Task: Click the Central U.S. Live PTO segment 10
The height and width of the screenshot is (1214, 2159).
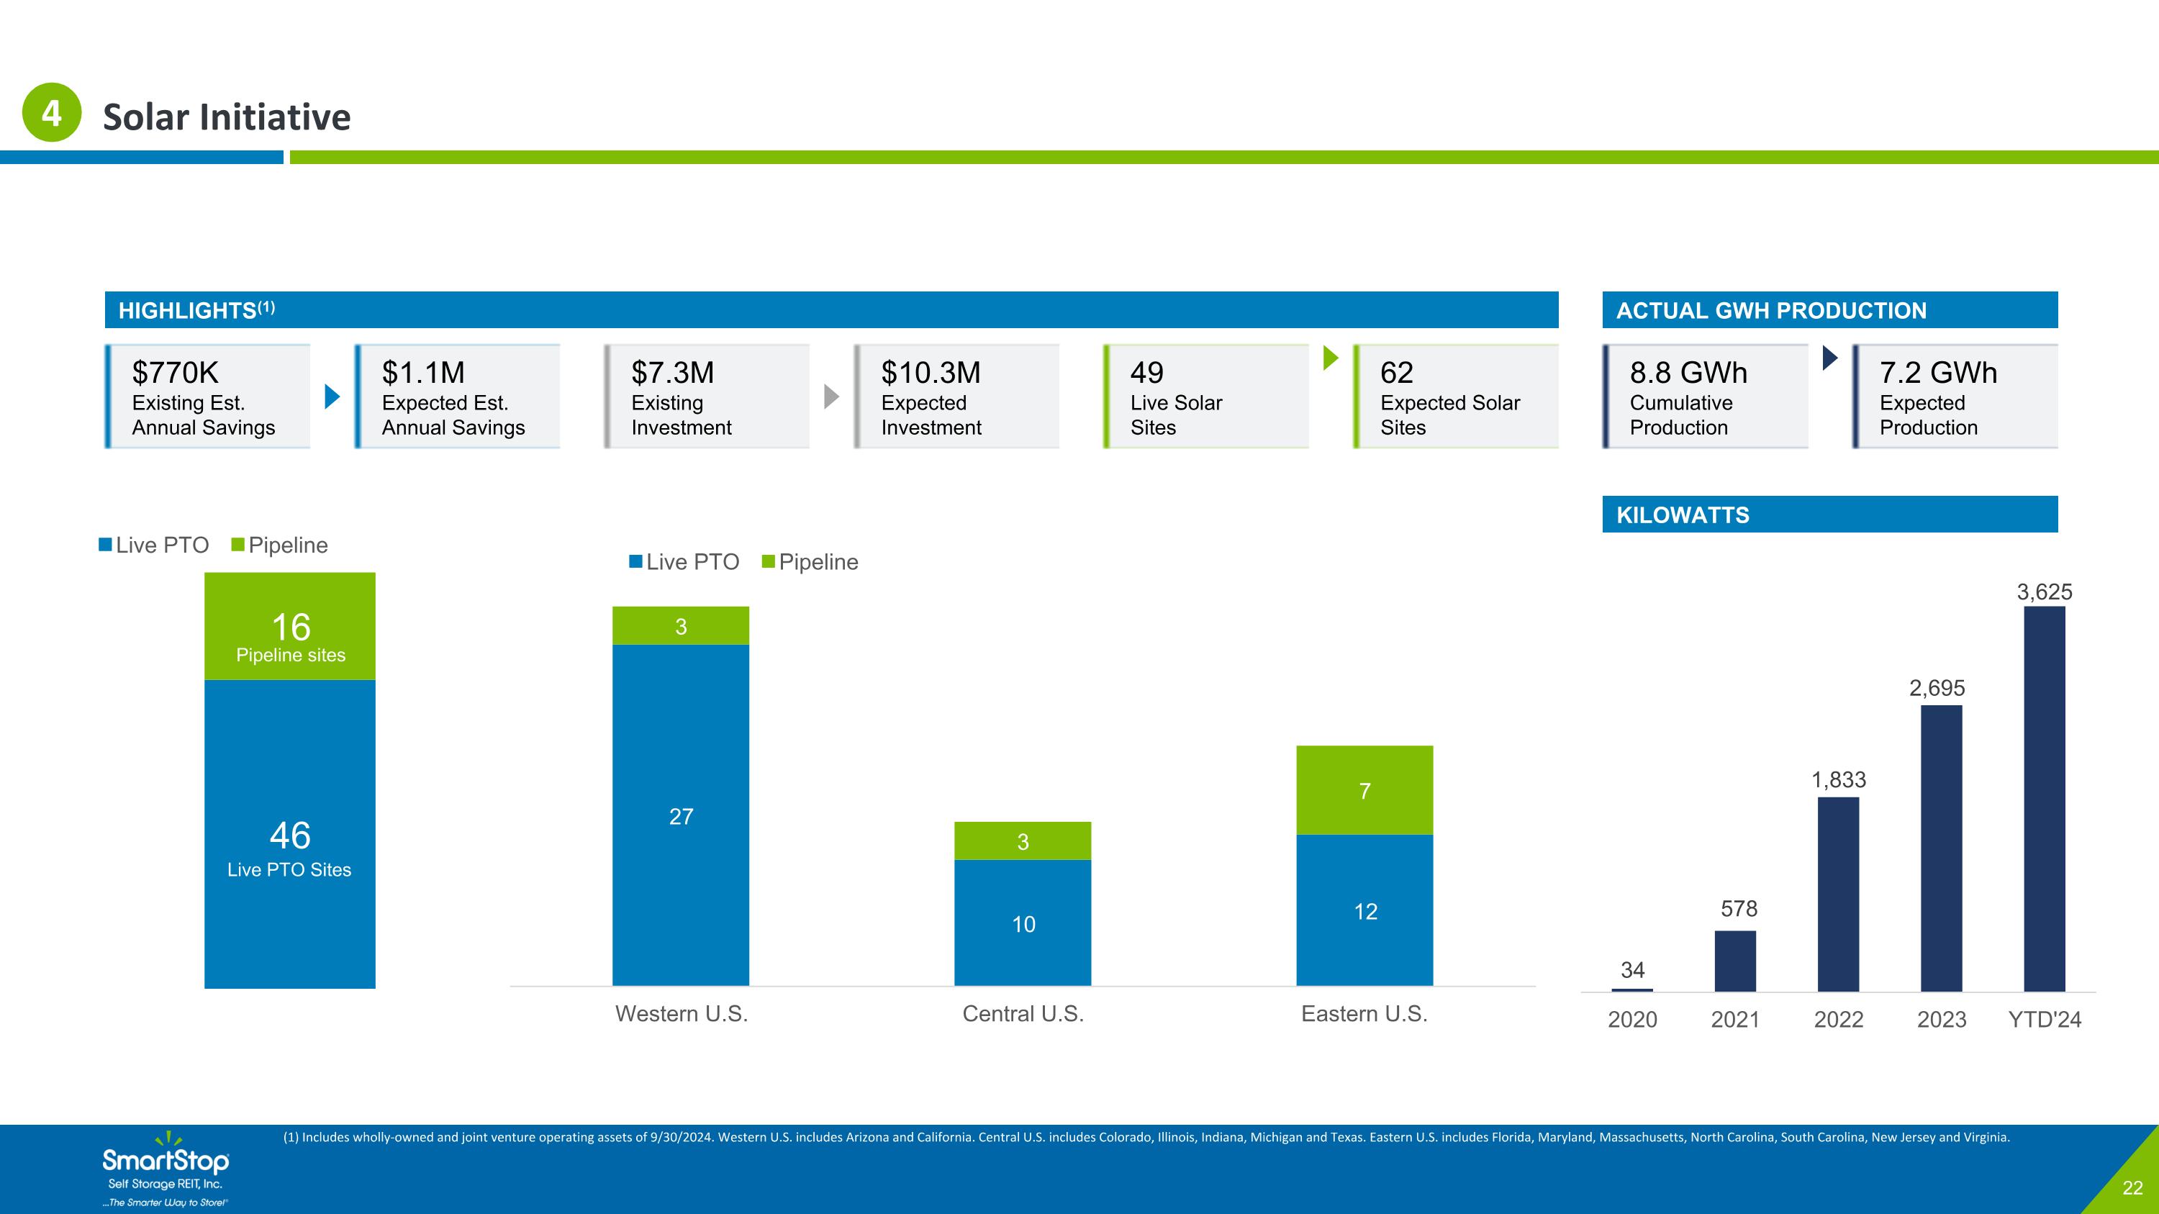Action: [1023, 923]
